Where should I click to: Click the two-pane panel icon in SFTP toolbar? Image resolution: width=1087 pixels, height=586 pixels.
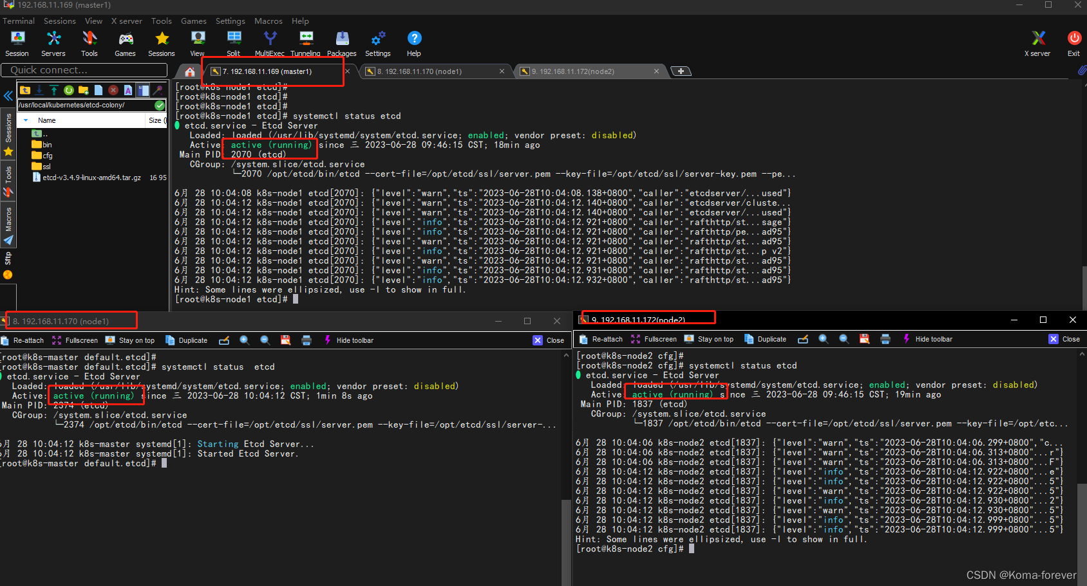coord(143,90)
